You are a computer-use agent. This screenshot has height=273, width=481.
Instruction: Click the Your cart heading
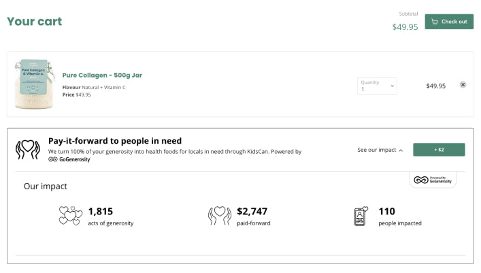34,21
